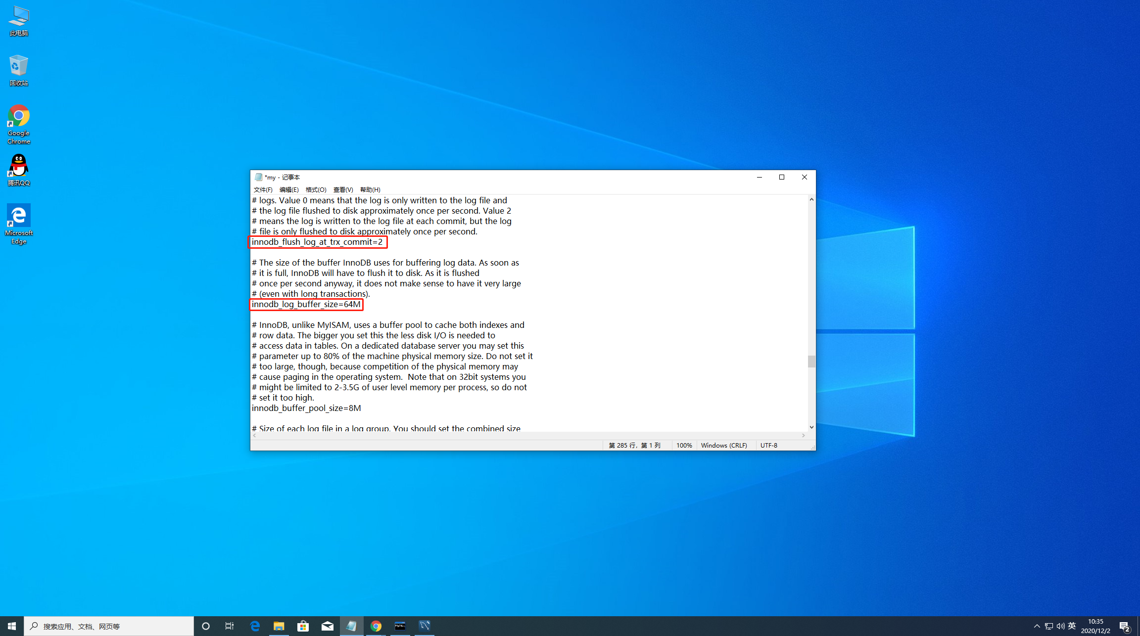Select the 回收站 recycle bin icon
1140x636 pixels.
pyautogui.click(x=19, y=70)
